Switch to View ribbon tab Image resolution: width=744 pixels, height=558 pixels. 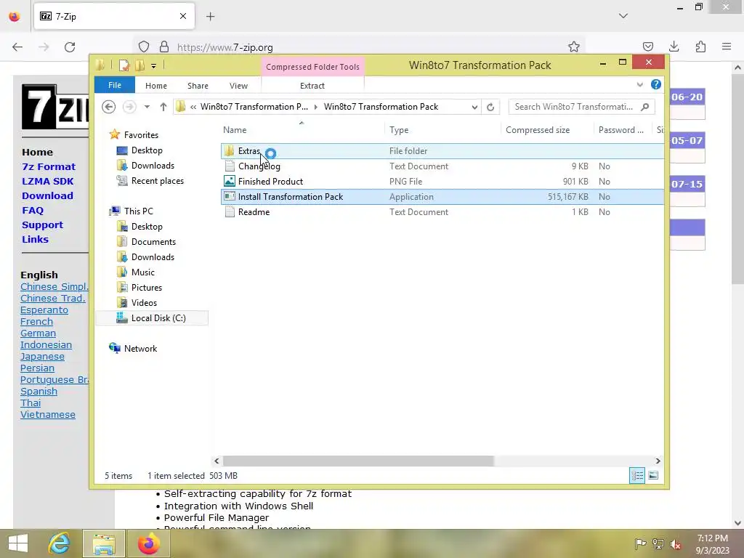pos(238,86)
